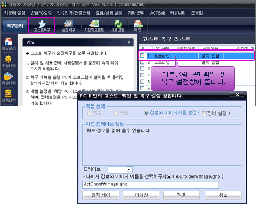Viewport: 256px width, 207px height.
Task: Open 매장관리 in the left sidebar
Action: [9, 44]
